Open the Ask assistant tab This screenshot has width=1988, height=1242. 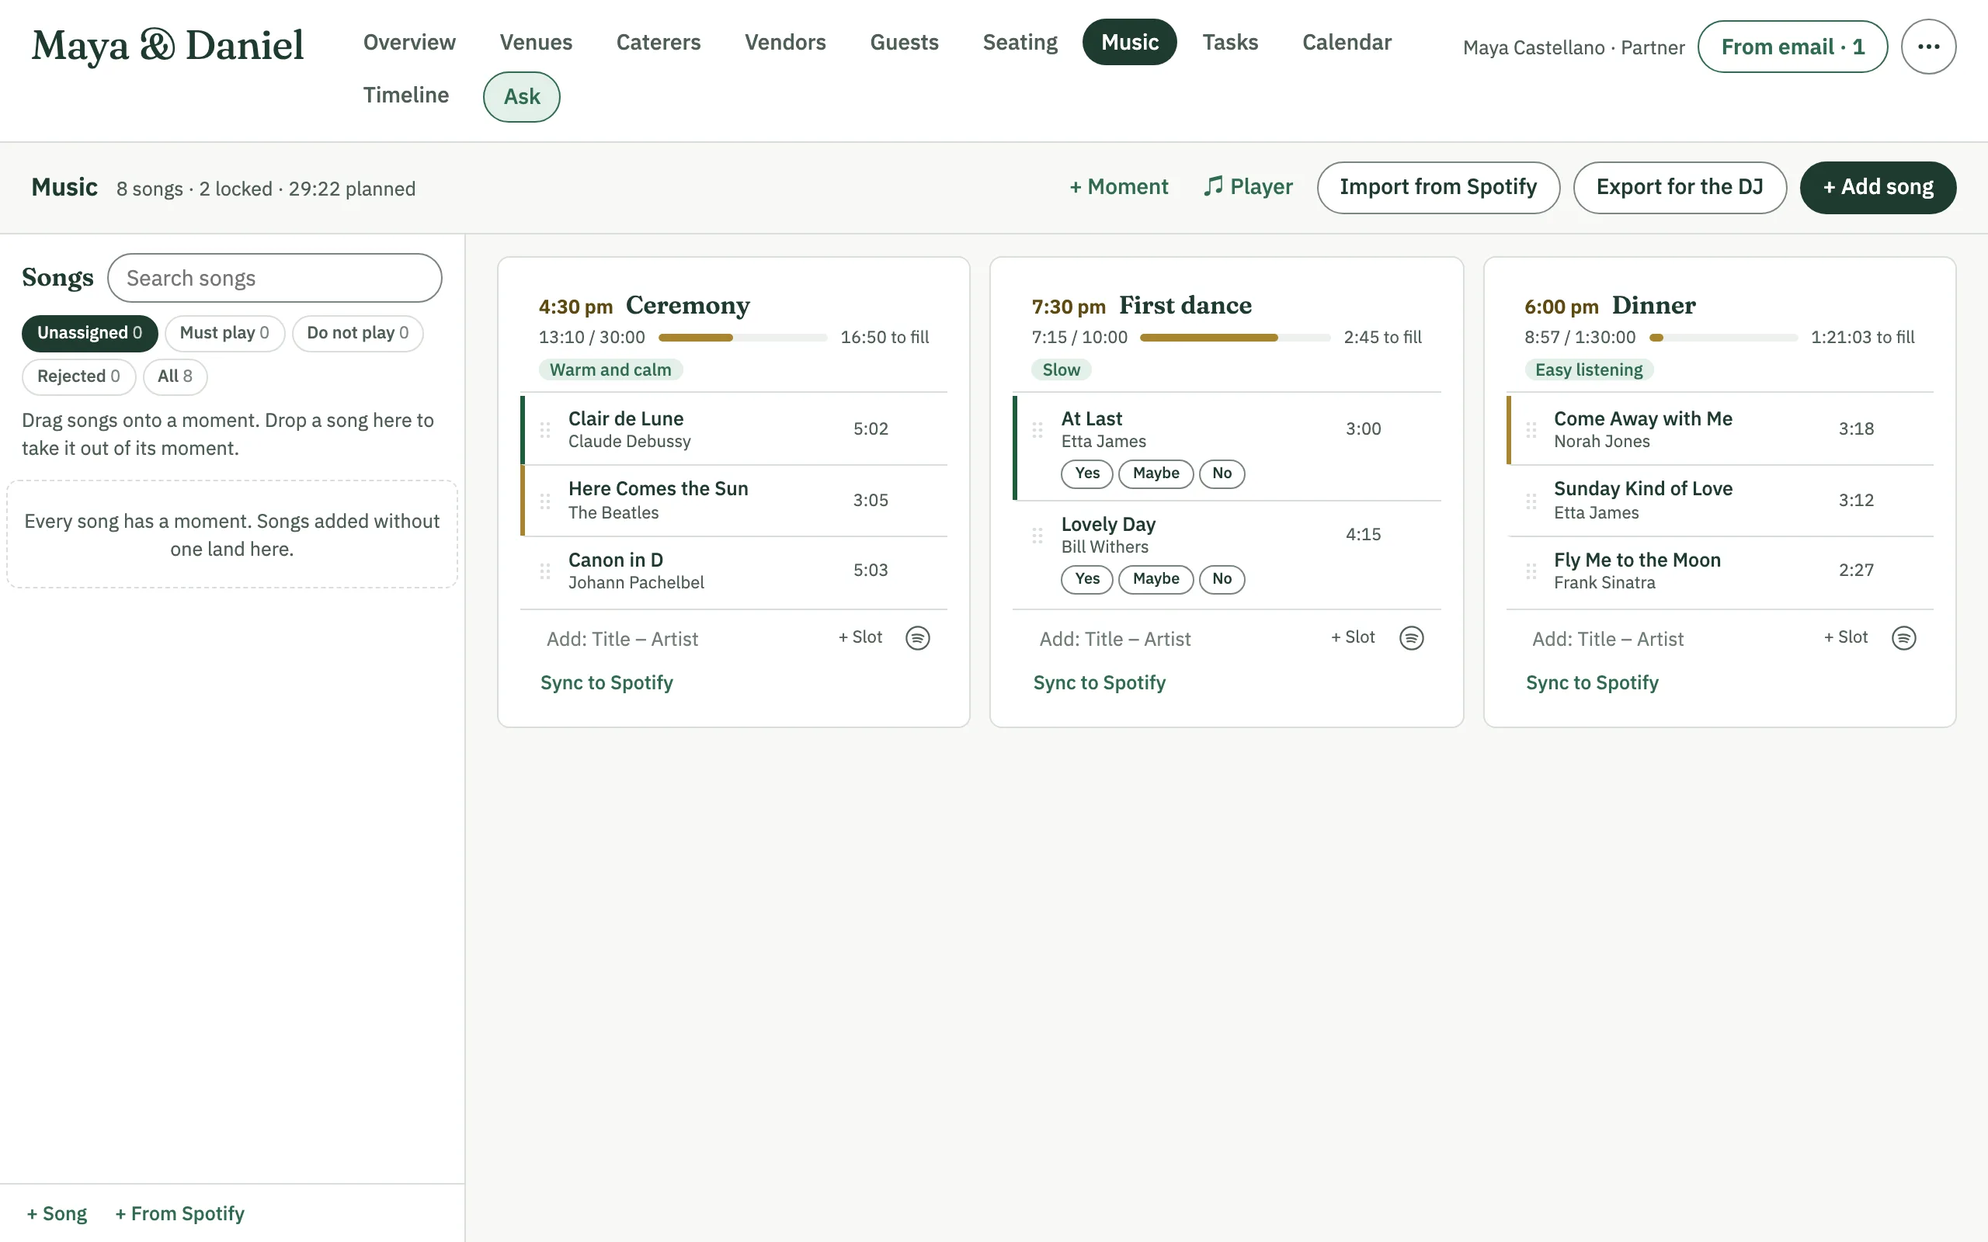[x=522, y=97]
